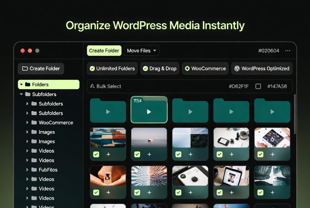Click the WordPress logo in WordPress Optimized chip
This screenshot has width=310, height=208.
click(x=237, y=68)
